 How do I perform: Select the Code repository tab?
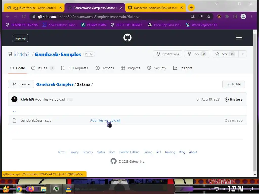coord(17,68)
